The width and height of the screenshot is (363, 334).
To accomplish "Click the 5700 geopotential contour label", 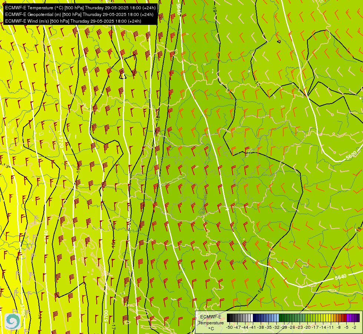I will [x=106, y=316].
